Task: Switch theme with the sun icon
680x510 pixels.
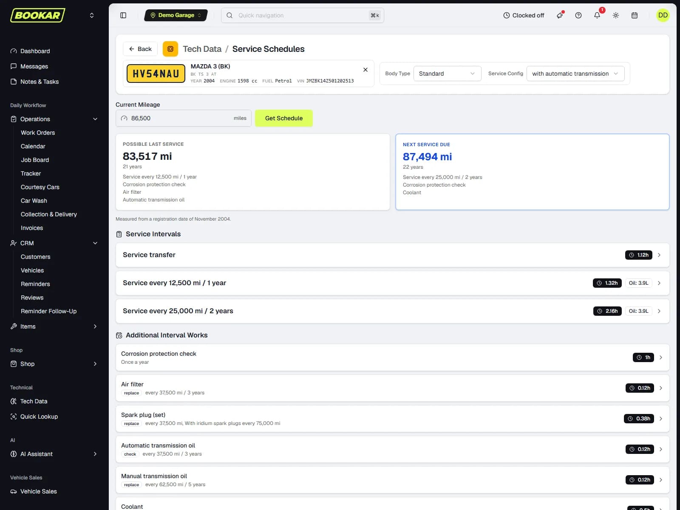Action: pos(616,15)
